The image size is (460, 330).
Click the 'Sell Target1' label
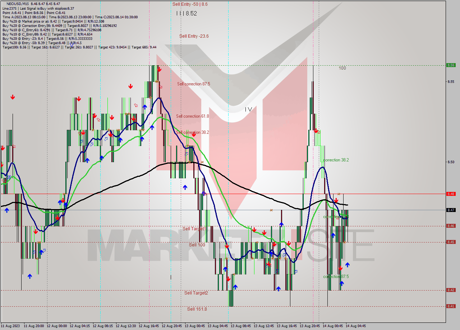click(194, 229)
